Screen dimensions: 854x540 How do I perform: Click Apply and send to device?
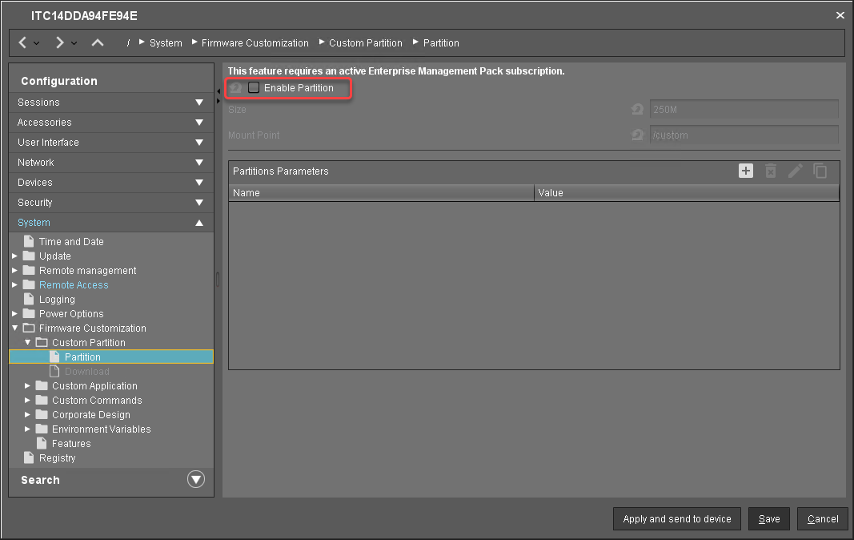677,519
